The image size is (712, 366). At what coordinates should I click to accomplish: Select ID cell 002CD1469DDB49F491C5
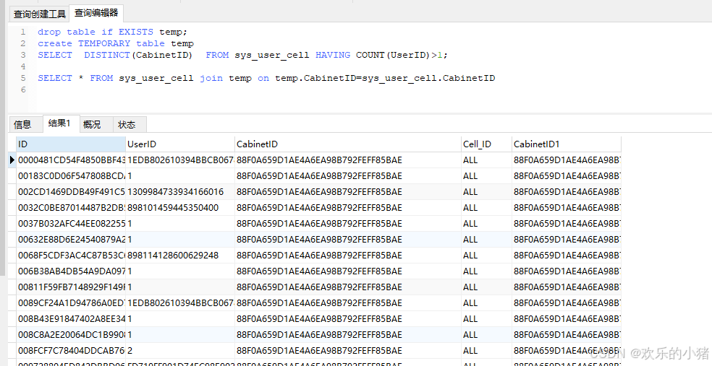point(71,191)
